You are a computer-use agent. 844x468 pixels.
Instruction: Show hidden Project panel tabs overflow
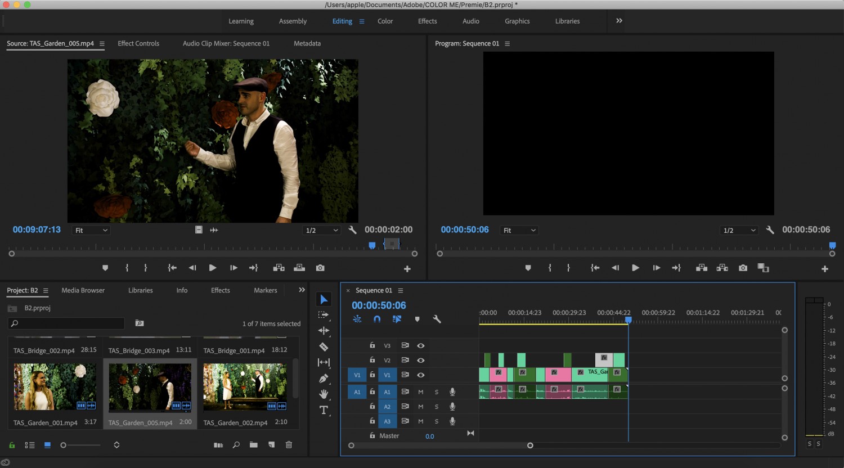(x=302, y=290)
